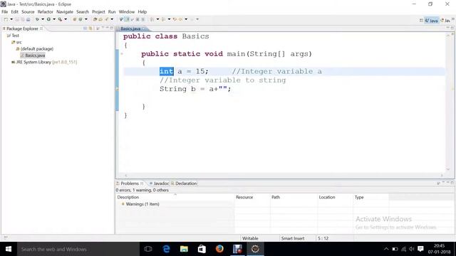Open the Edit menu

pos(14,12)
